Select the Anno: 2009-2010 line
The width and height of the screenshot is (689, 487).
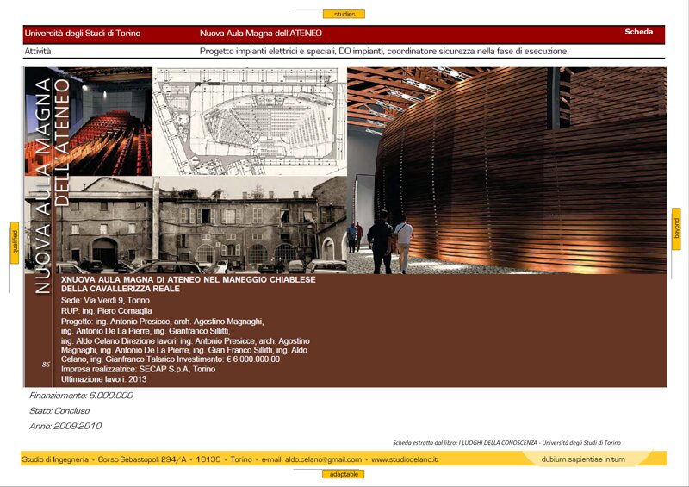click(65, 426)
